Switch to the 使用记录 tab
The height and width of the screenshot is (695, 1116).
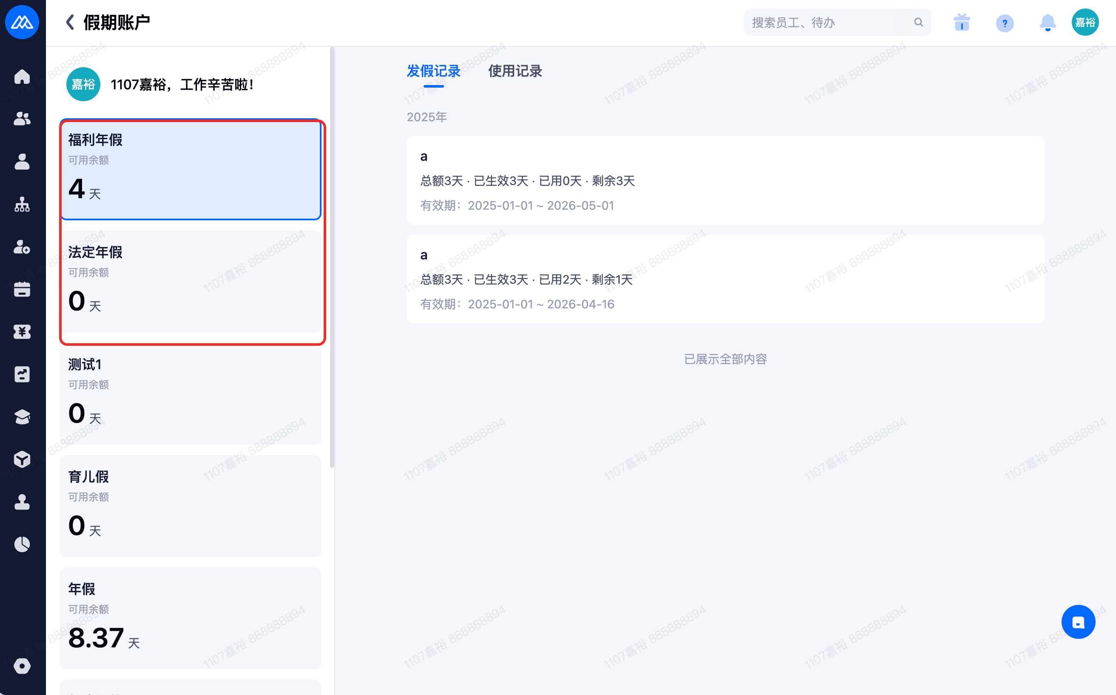515,71
